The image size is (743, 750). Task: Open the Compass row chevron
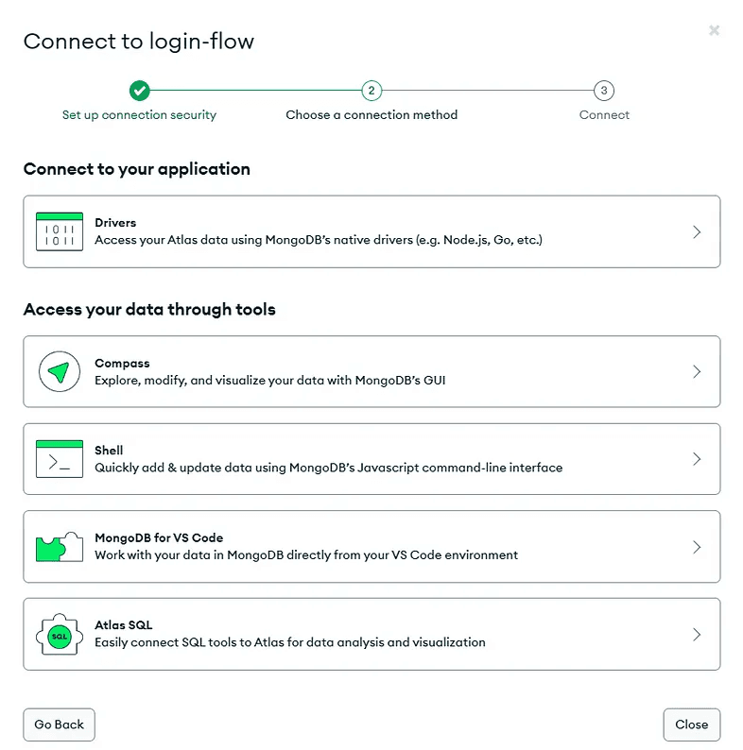click(697, 371)
